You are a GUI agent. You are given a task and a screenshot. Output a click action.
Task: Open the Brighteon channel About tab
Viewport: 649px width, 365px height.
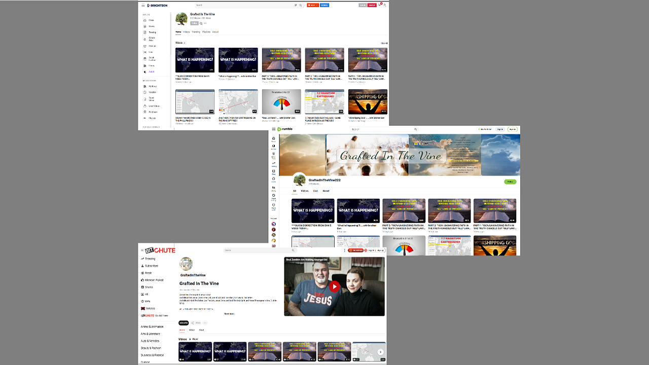215,32
